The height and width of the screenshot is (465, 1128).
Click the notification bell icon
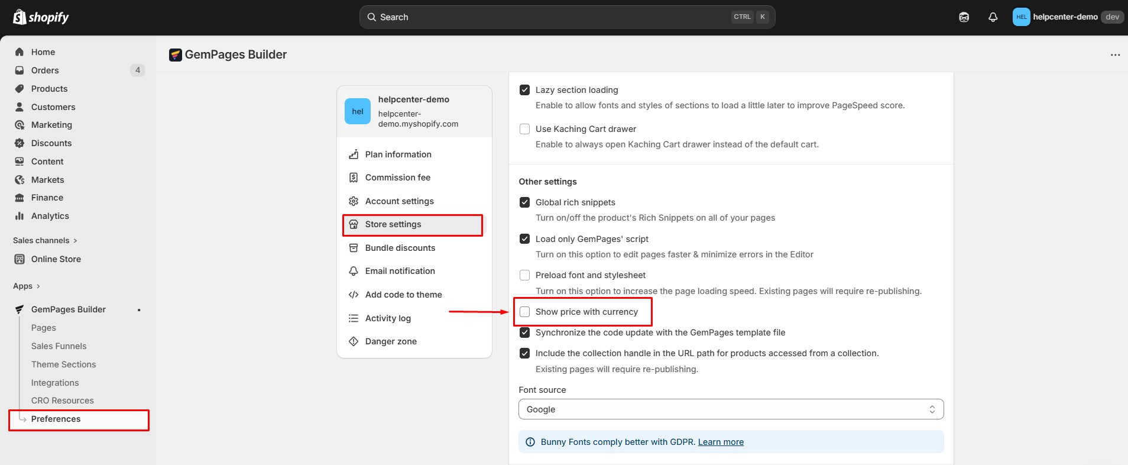click(993, 17)
